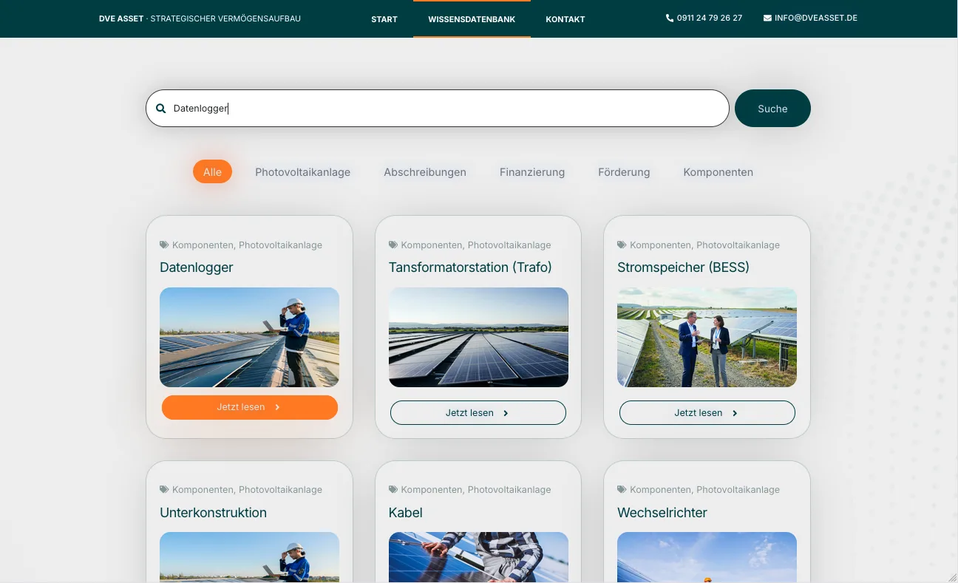
Task: Click the tag icon on Tansformatorstation card
Action: [x=393, y=245]
